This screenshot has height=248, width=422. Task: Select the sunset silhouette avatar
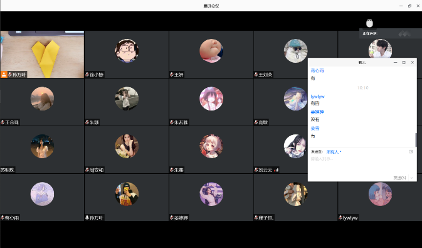pyautogui.click(x=42, y=99)
